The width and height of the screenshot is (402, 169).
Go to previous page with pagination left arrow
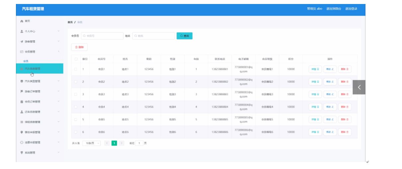click(x=107, y=143)
